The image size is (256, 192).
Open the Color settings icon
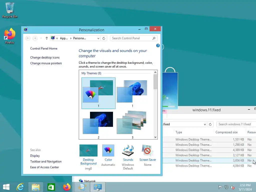pyautogui.click(x=108, y=150)
